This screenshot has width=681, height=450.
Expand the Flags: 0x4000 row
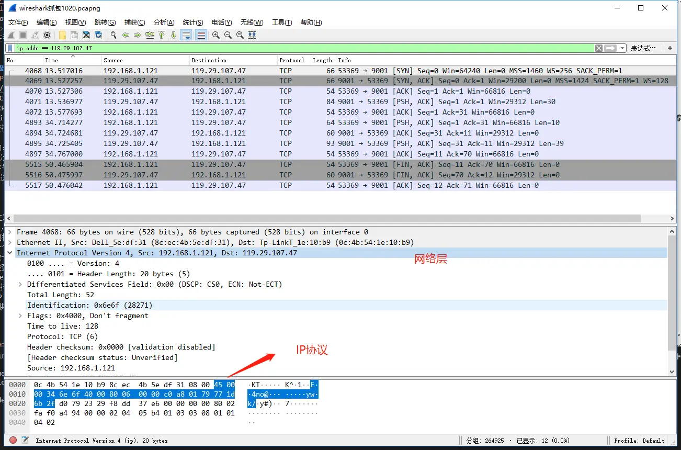point(20,316)
